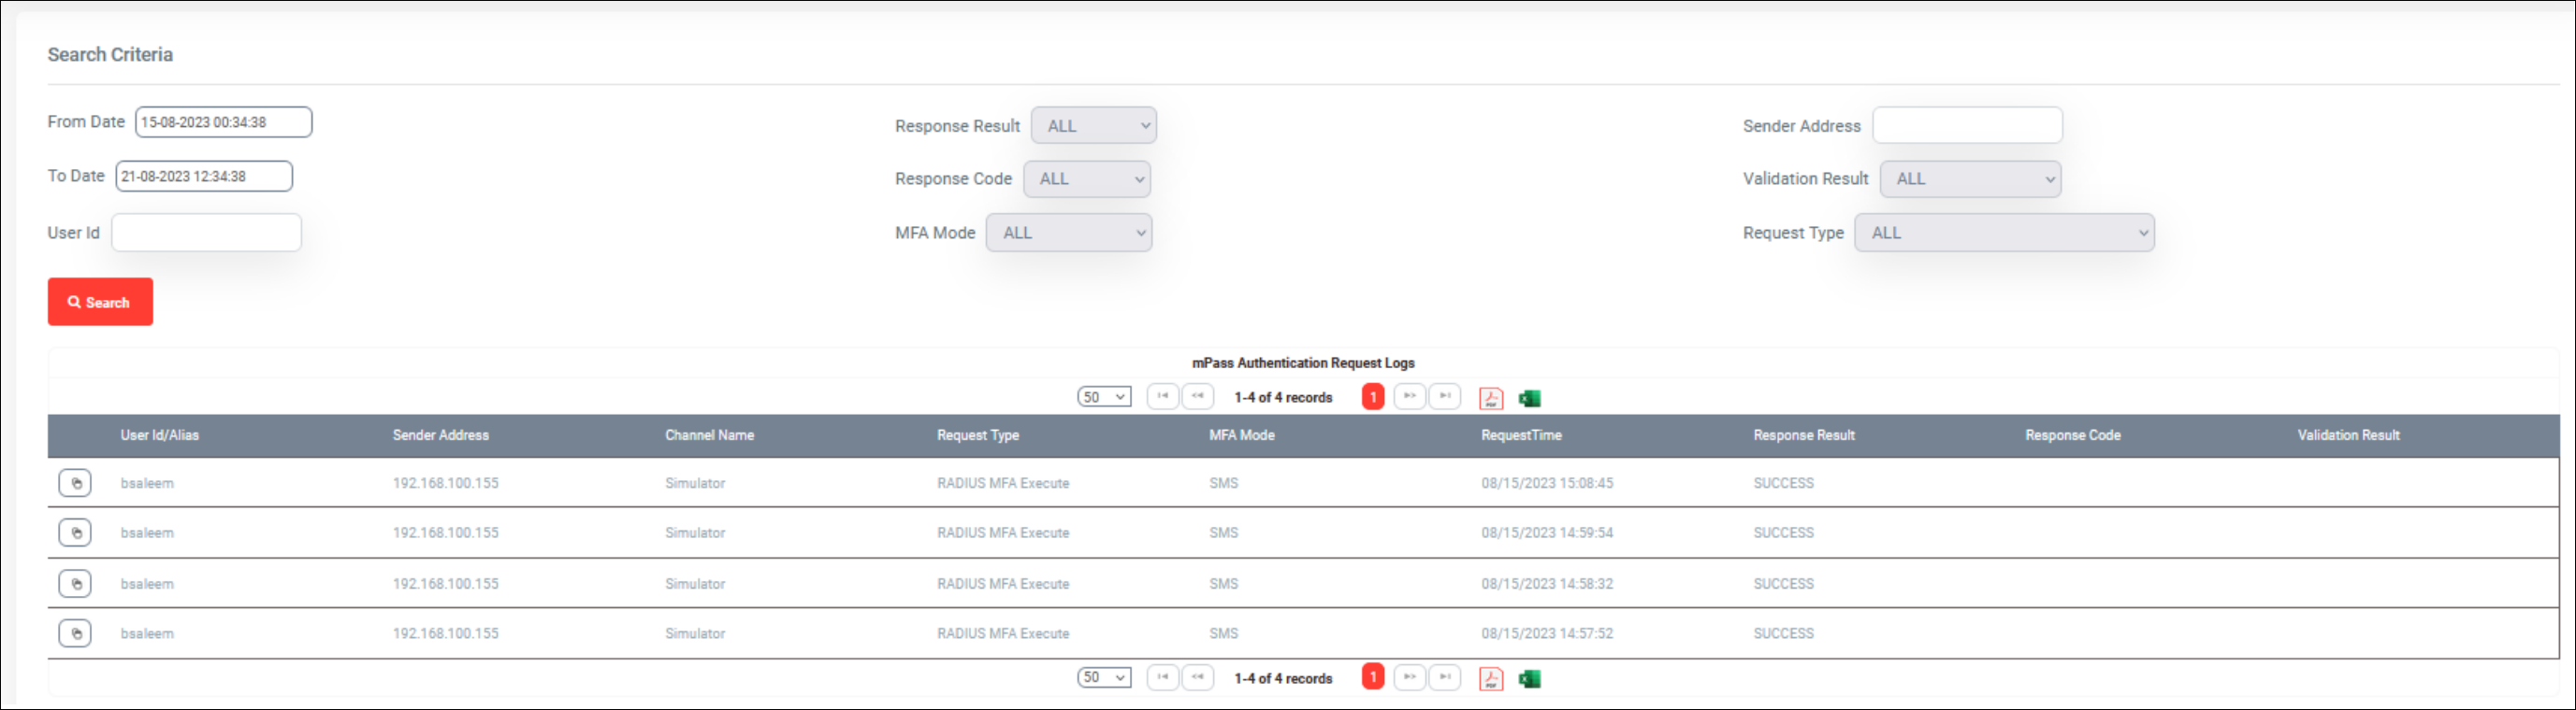Open the Validation Result dropdown
2576x710 pixels.
tap(1971, 178)
